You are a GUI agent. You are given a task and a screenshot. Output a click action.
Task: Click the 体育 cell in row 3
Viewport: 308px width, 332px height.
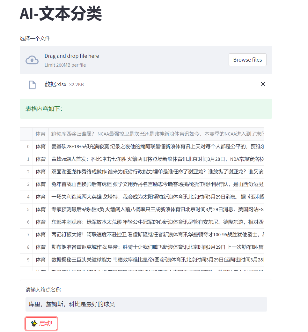[x=40, y=184]
